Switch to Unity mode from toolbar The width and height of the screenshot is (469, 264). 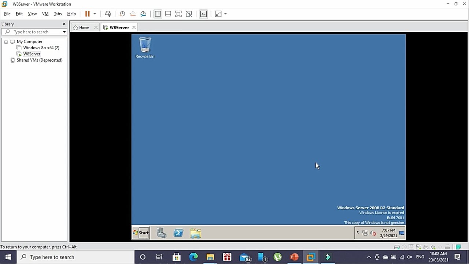(189, 14)
